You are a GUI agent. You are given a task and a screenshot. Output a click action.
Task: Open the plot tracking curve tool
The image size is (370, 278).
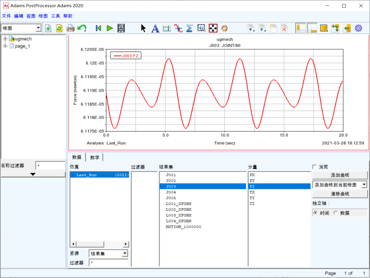pos(178,28)
